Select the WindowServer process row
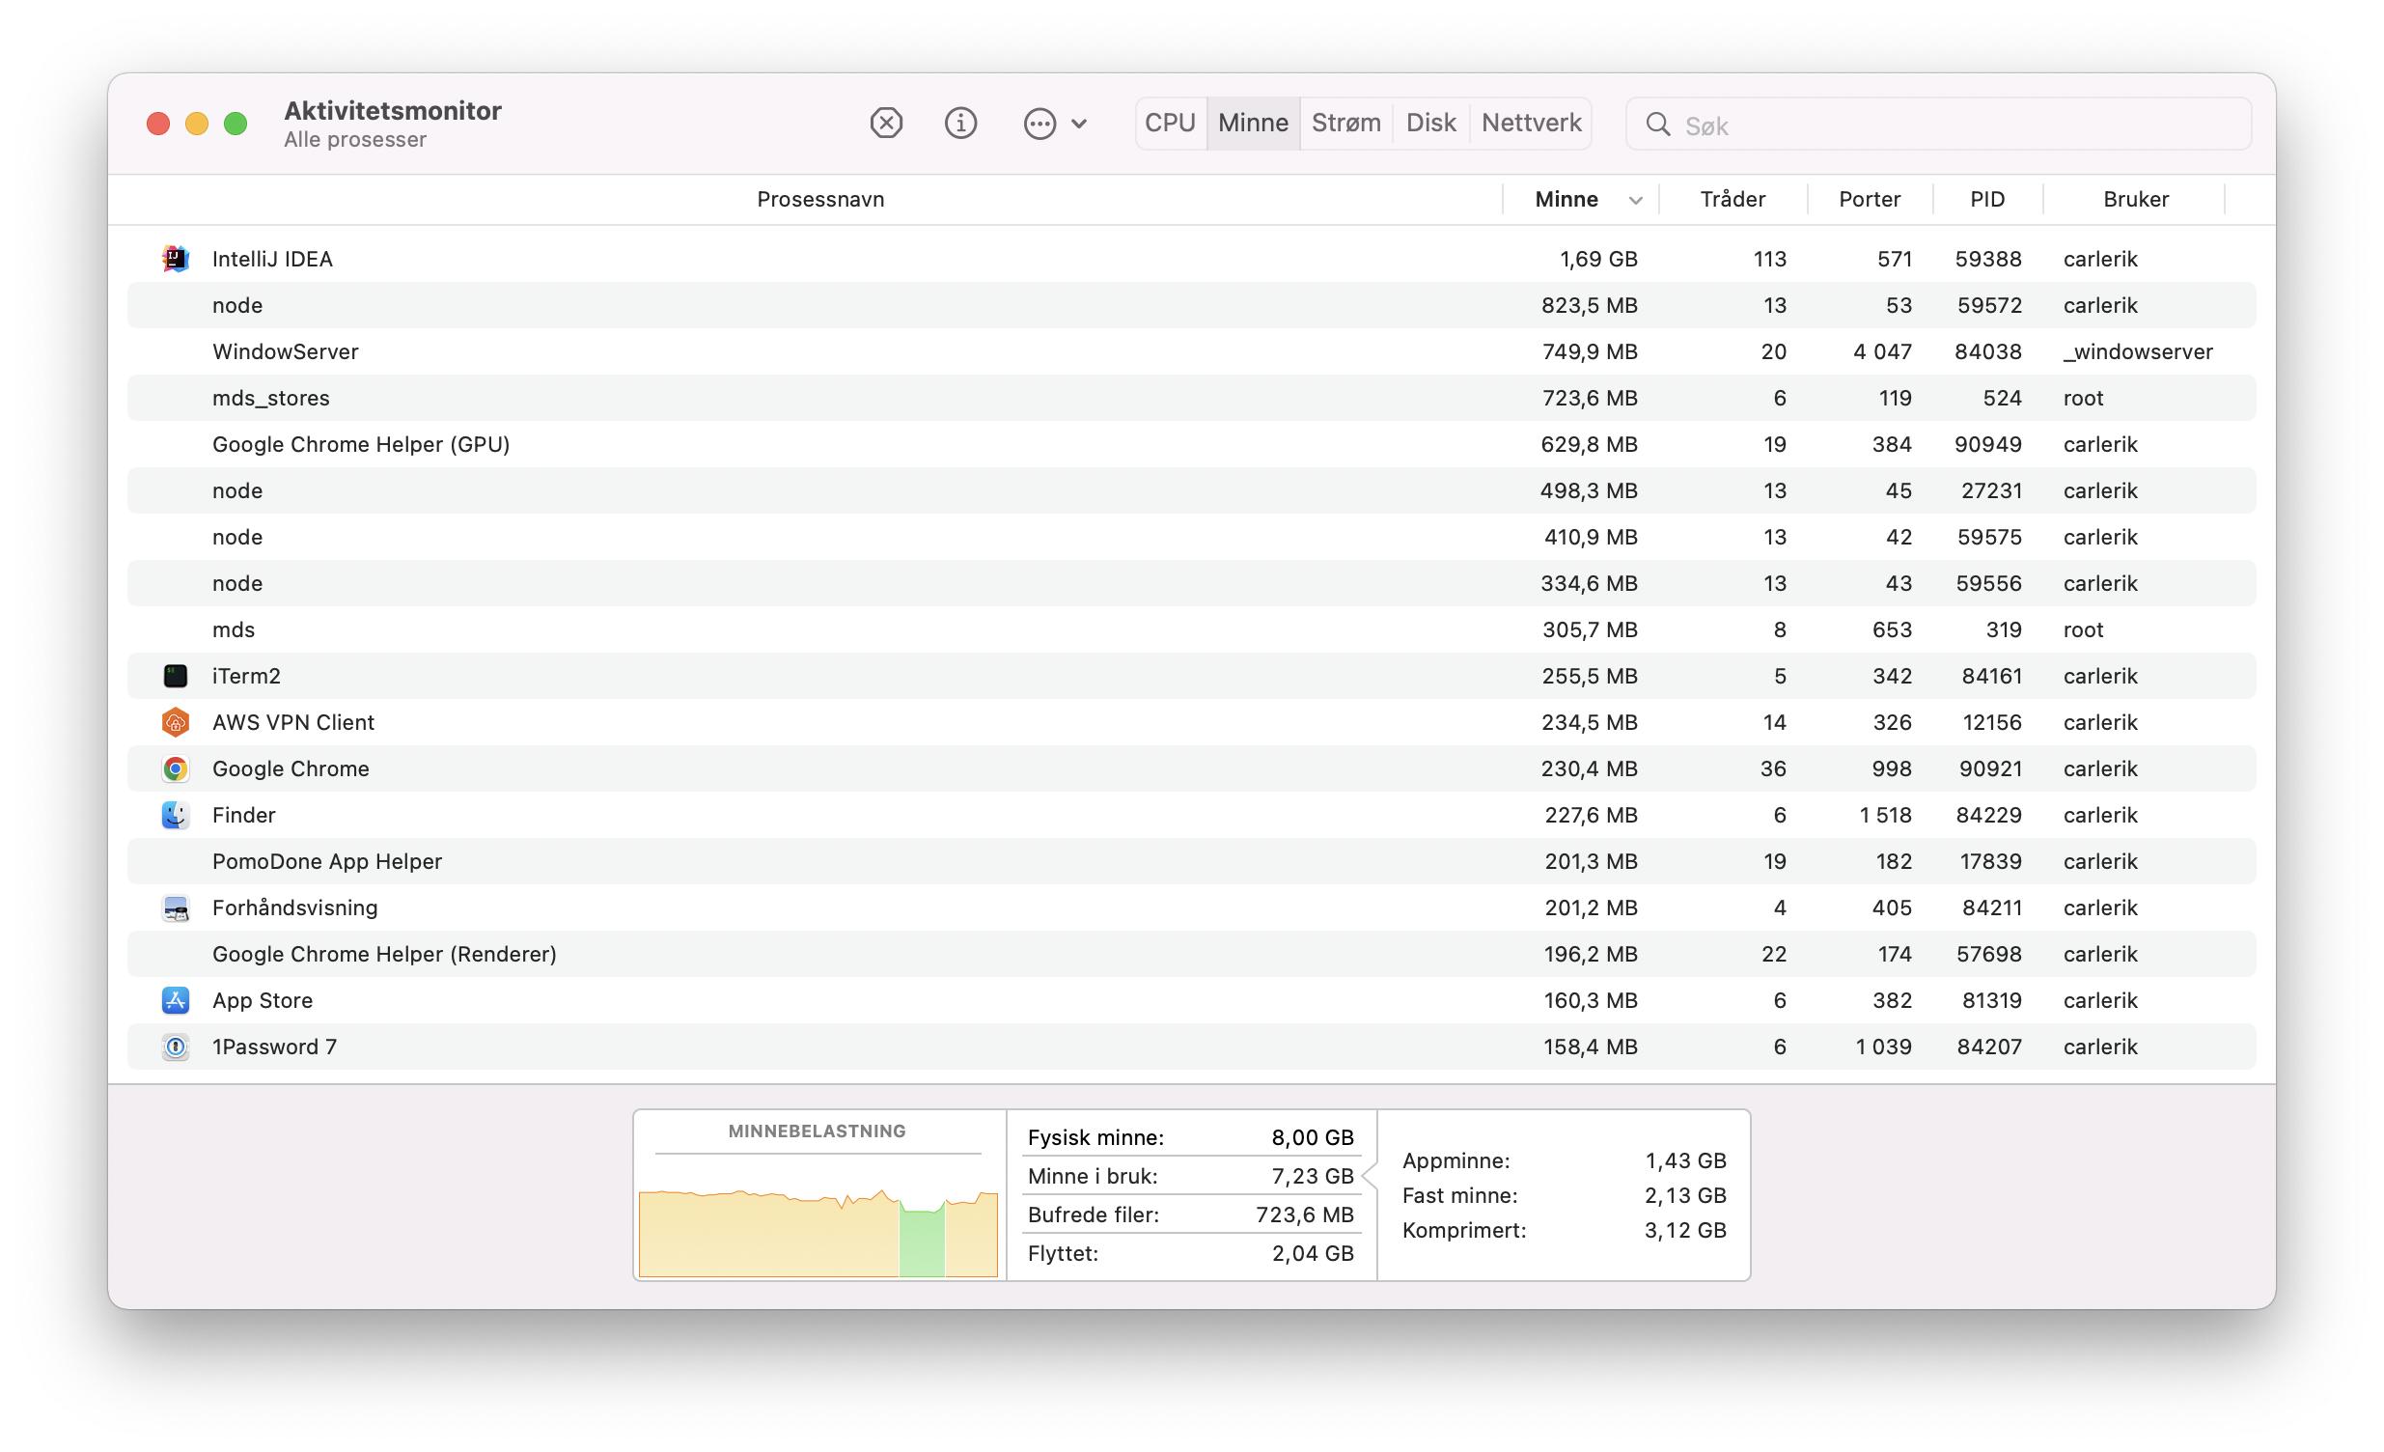Screen dimensions: 2384x1452 click(x=1191, y=351)
